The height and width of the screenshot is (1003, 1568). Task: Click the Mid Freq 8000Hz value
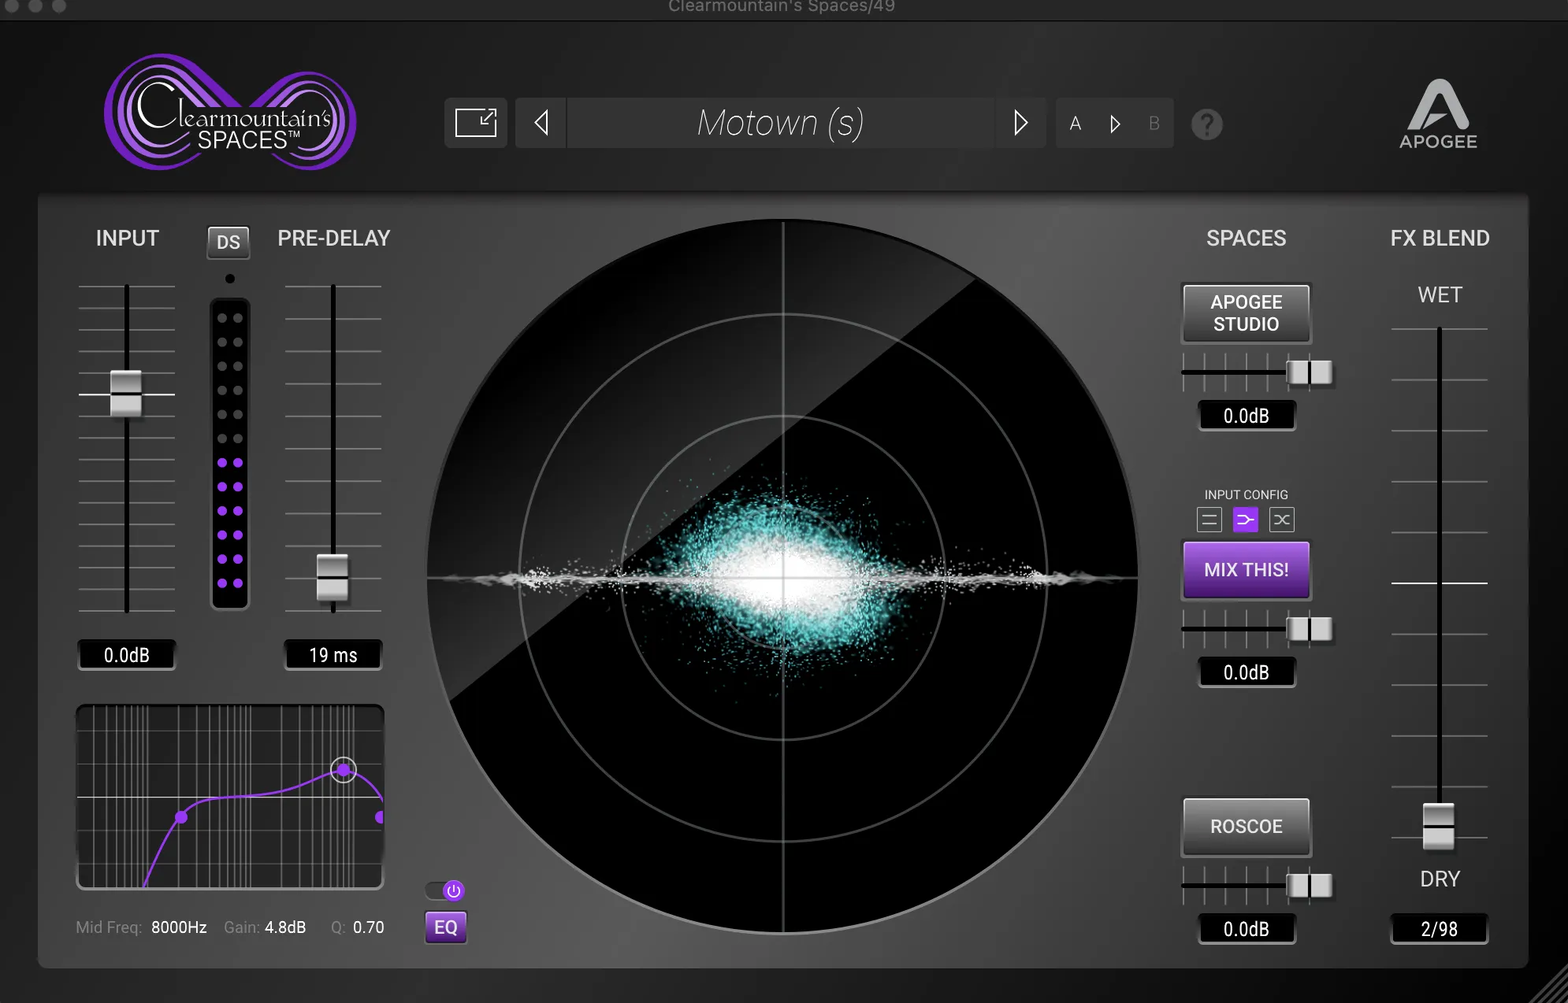point(179,927)
